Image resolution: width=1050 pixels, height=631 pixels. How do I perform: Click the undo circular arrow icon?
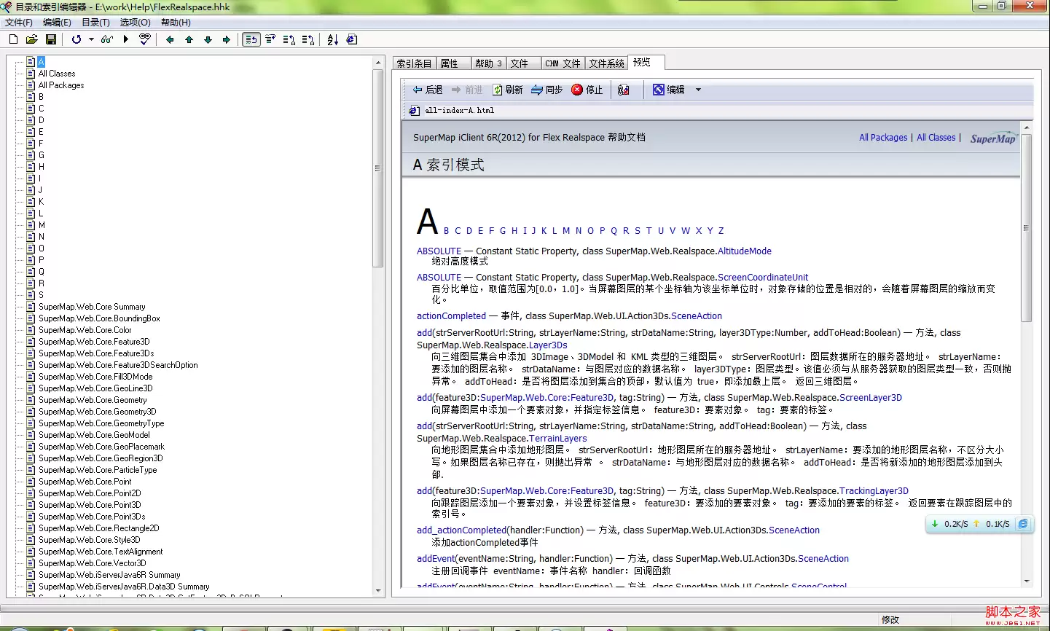tap(77, 39)
